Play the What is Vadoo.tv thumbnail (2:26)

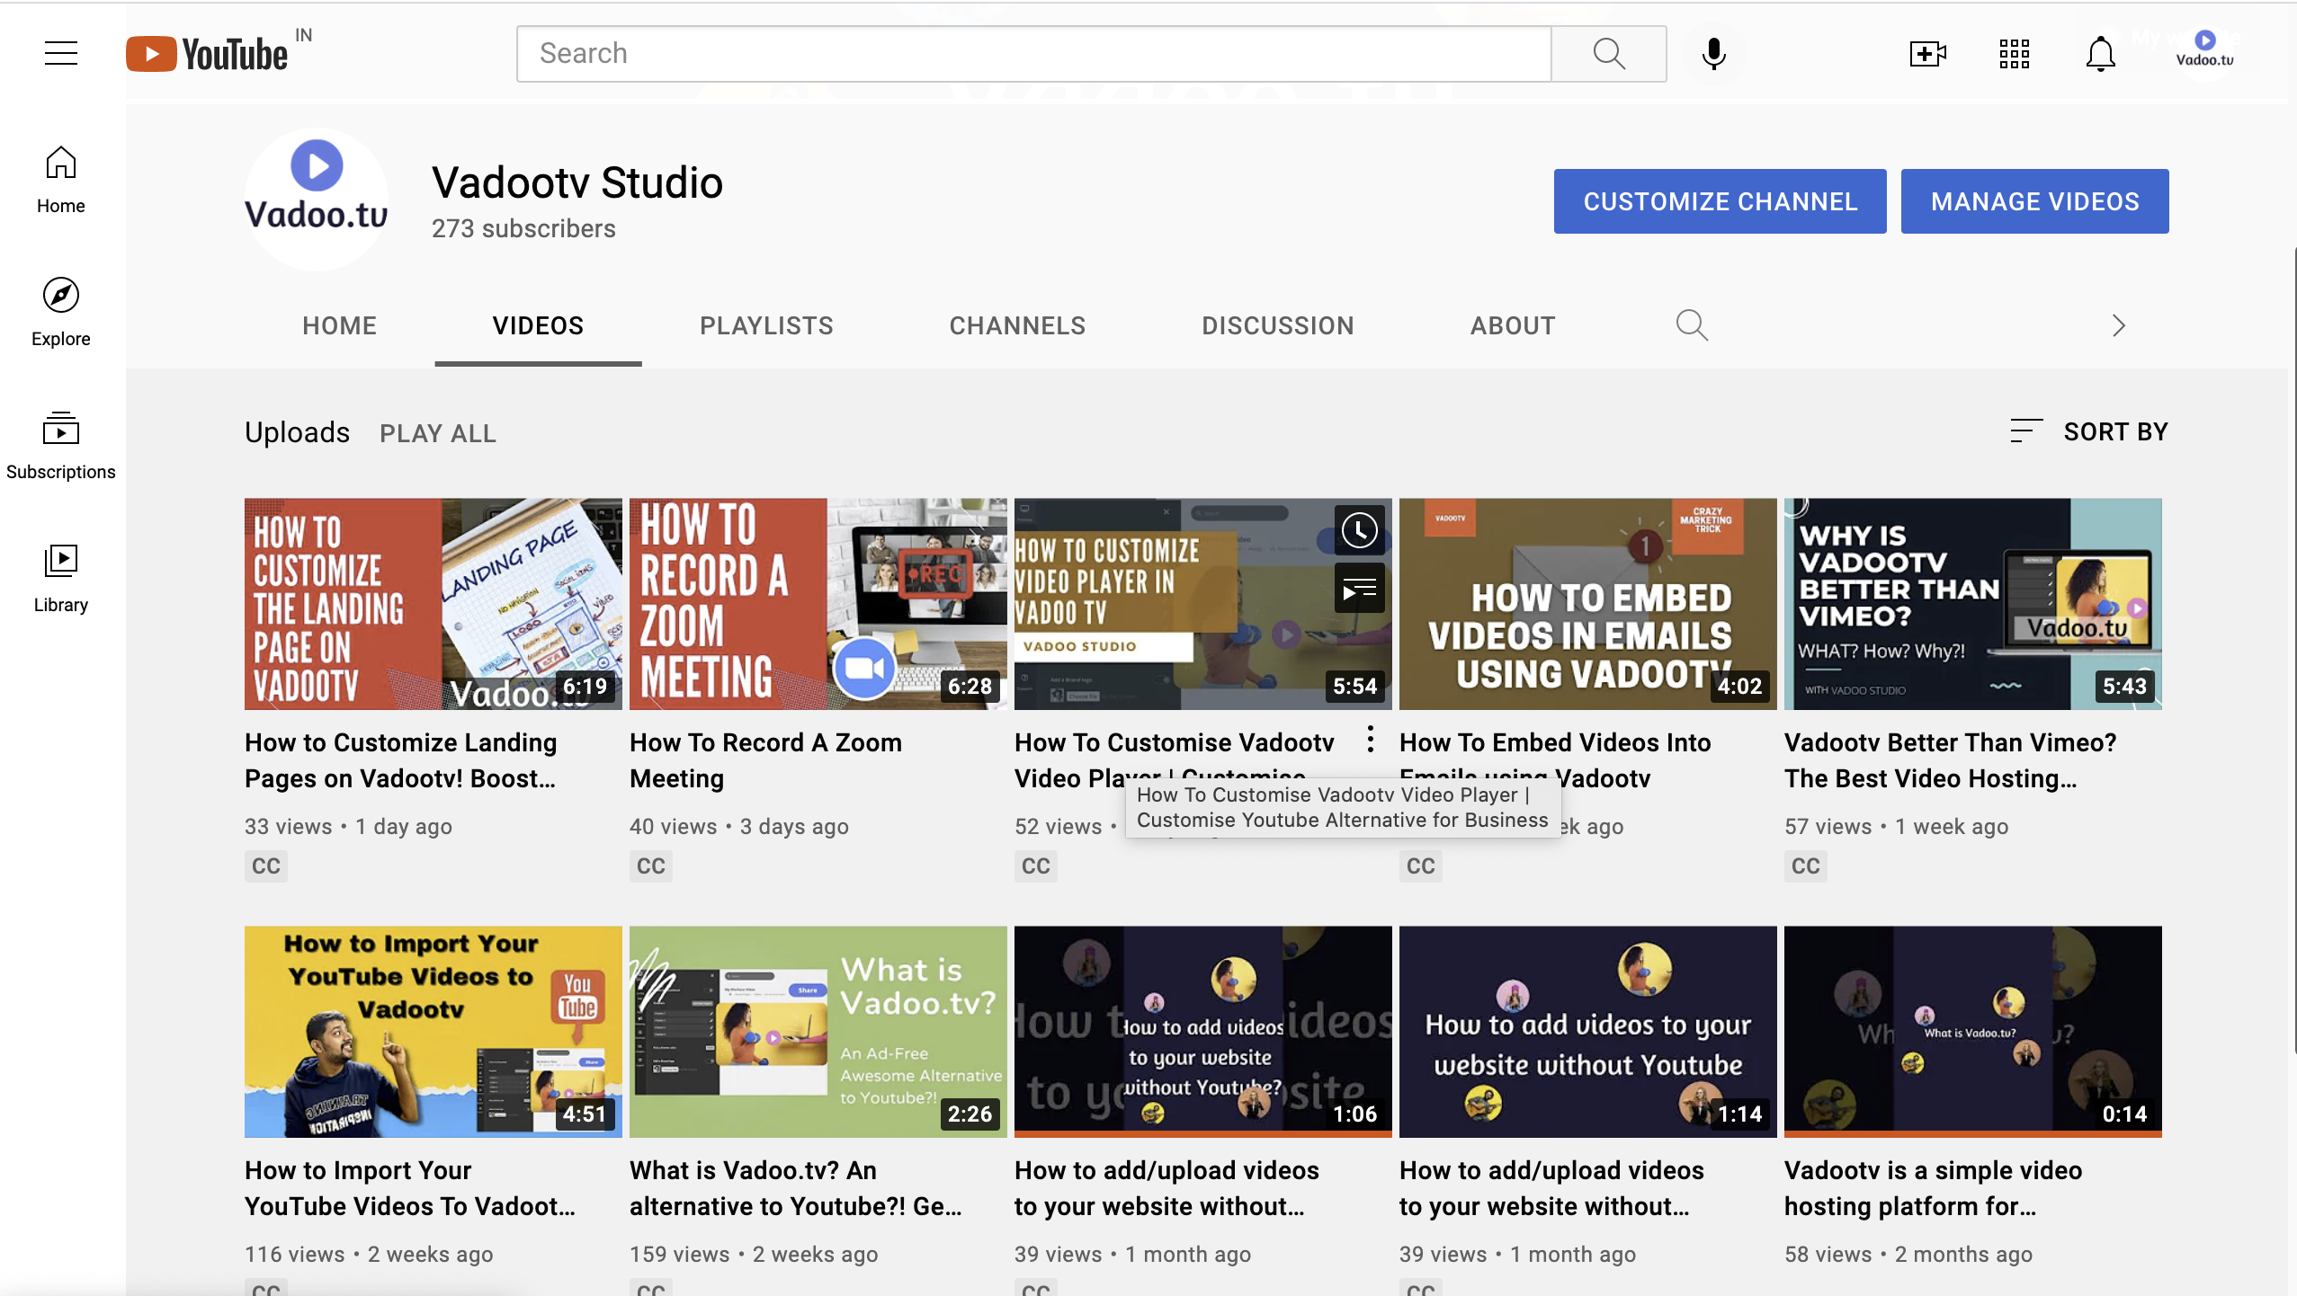[818, 1032]
